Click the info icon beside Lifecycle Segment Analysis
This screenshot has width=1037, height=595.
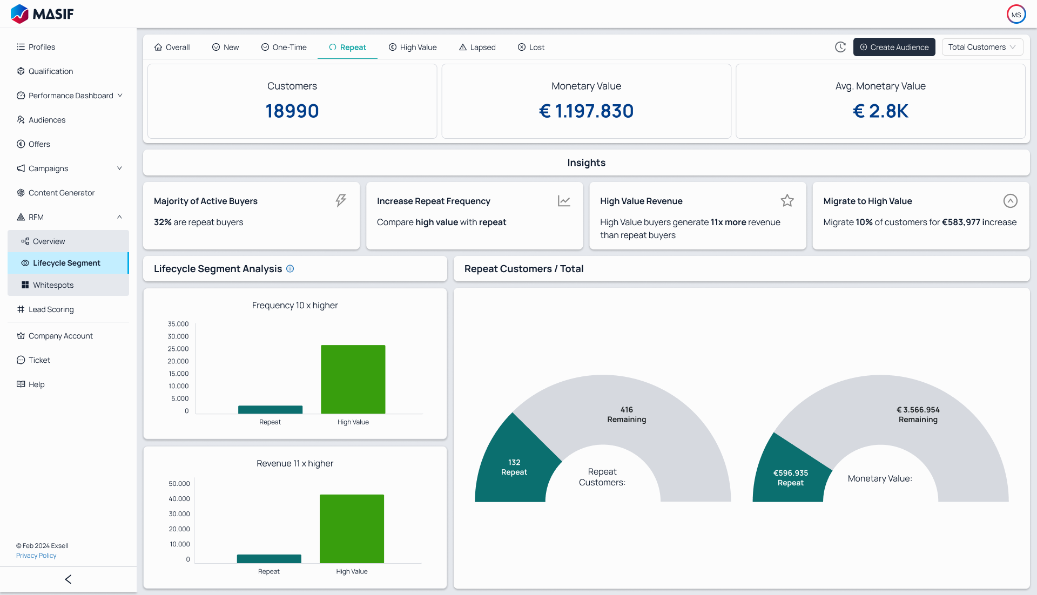click(x=290, y=268)
